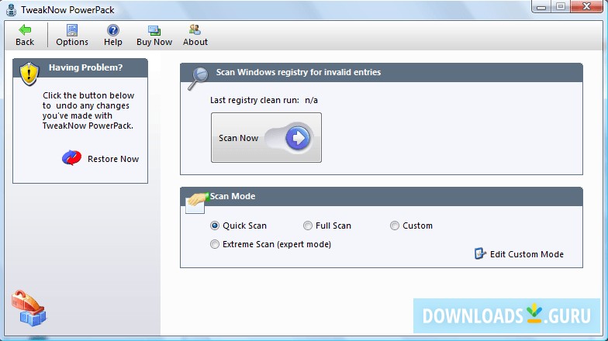Click the Buy Now toolbar icon
Viewport: 608px width, 341px height.
click(x=154, y=30)
